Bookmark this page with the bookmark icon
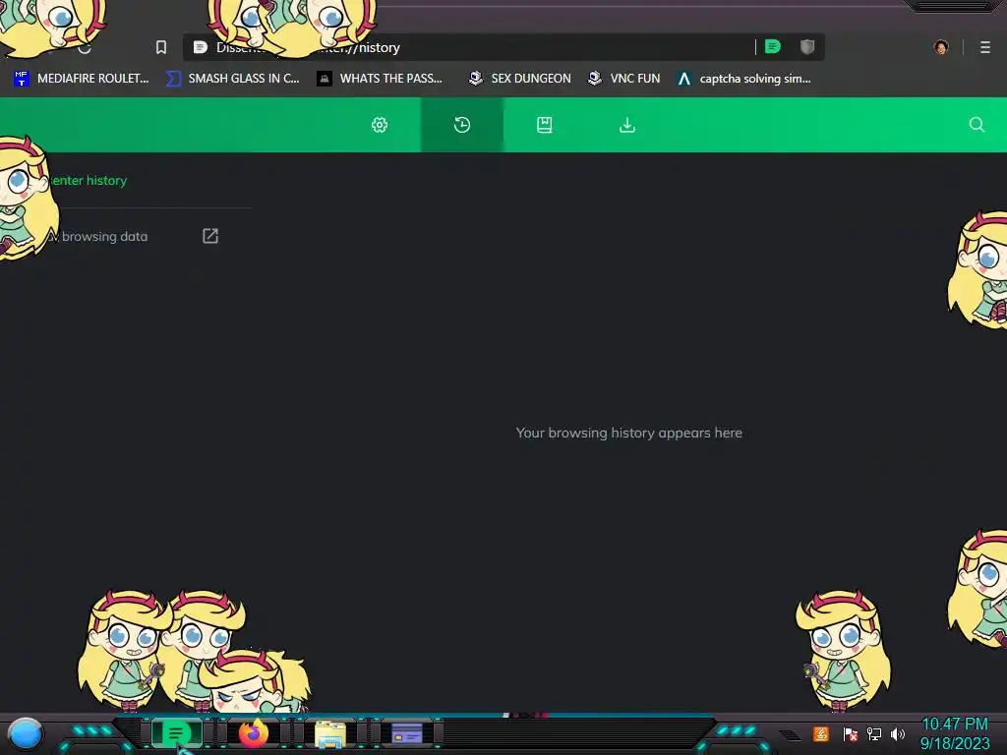This screenshot has width=1007, height=755. (161, 47)
